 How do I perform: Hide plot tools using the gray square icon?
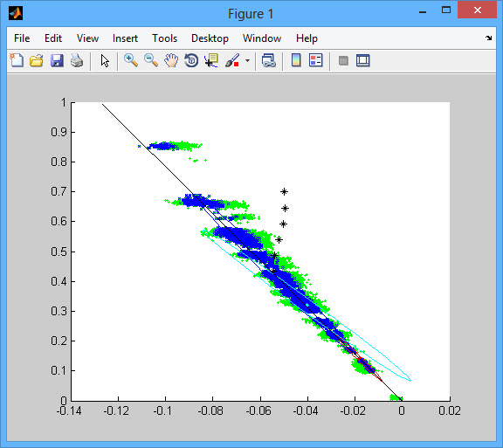pos(343,60)
